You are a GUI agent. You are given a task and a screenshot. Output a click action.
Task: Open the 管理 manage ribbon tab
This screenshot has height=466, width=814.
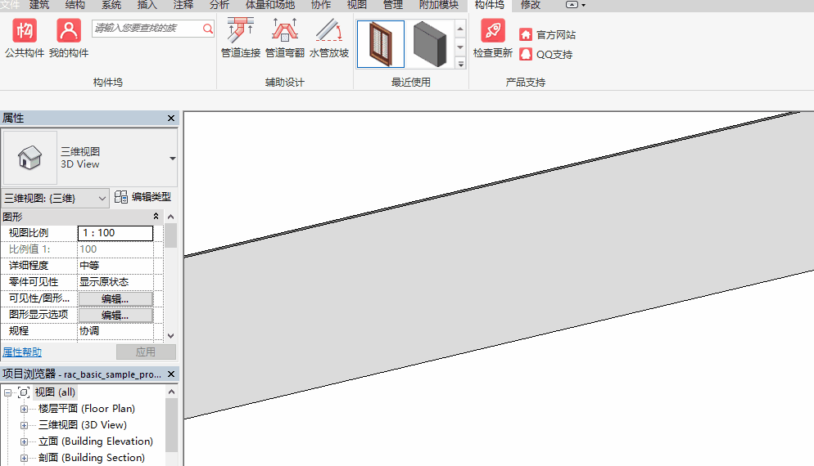coord(392,5)
